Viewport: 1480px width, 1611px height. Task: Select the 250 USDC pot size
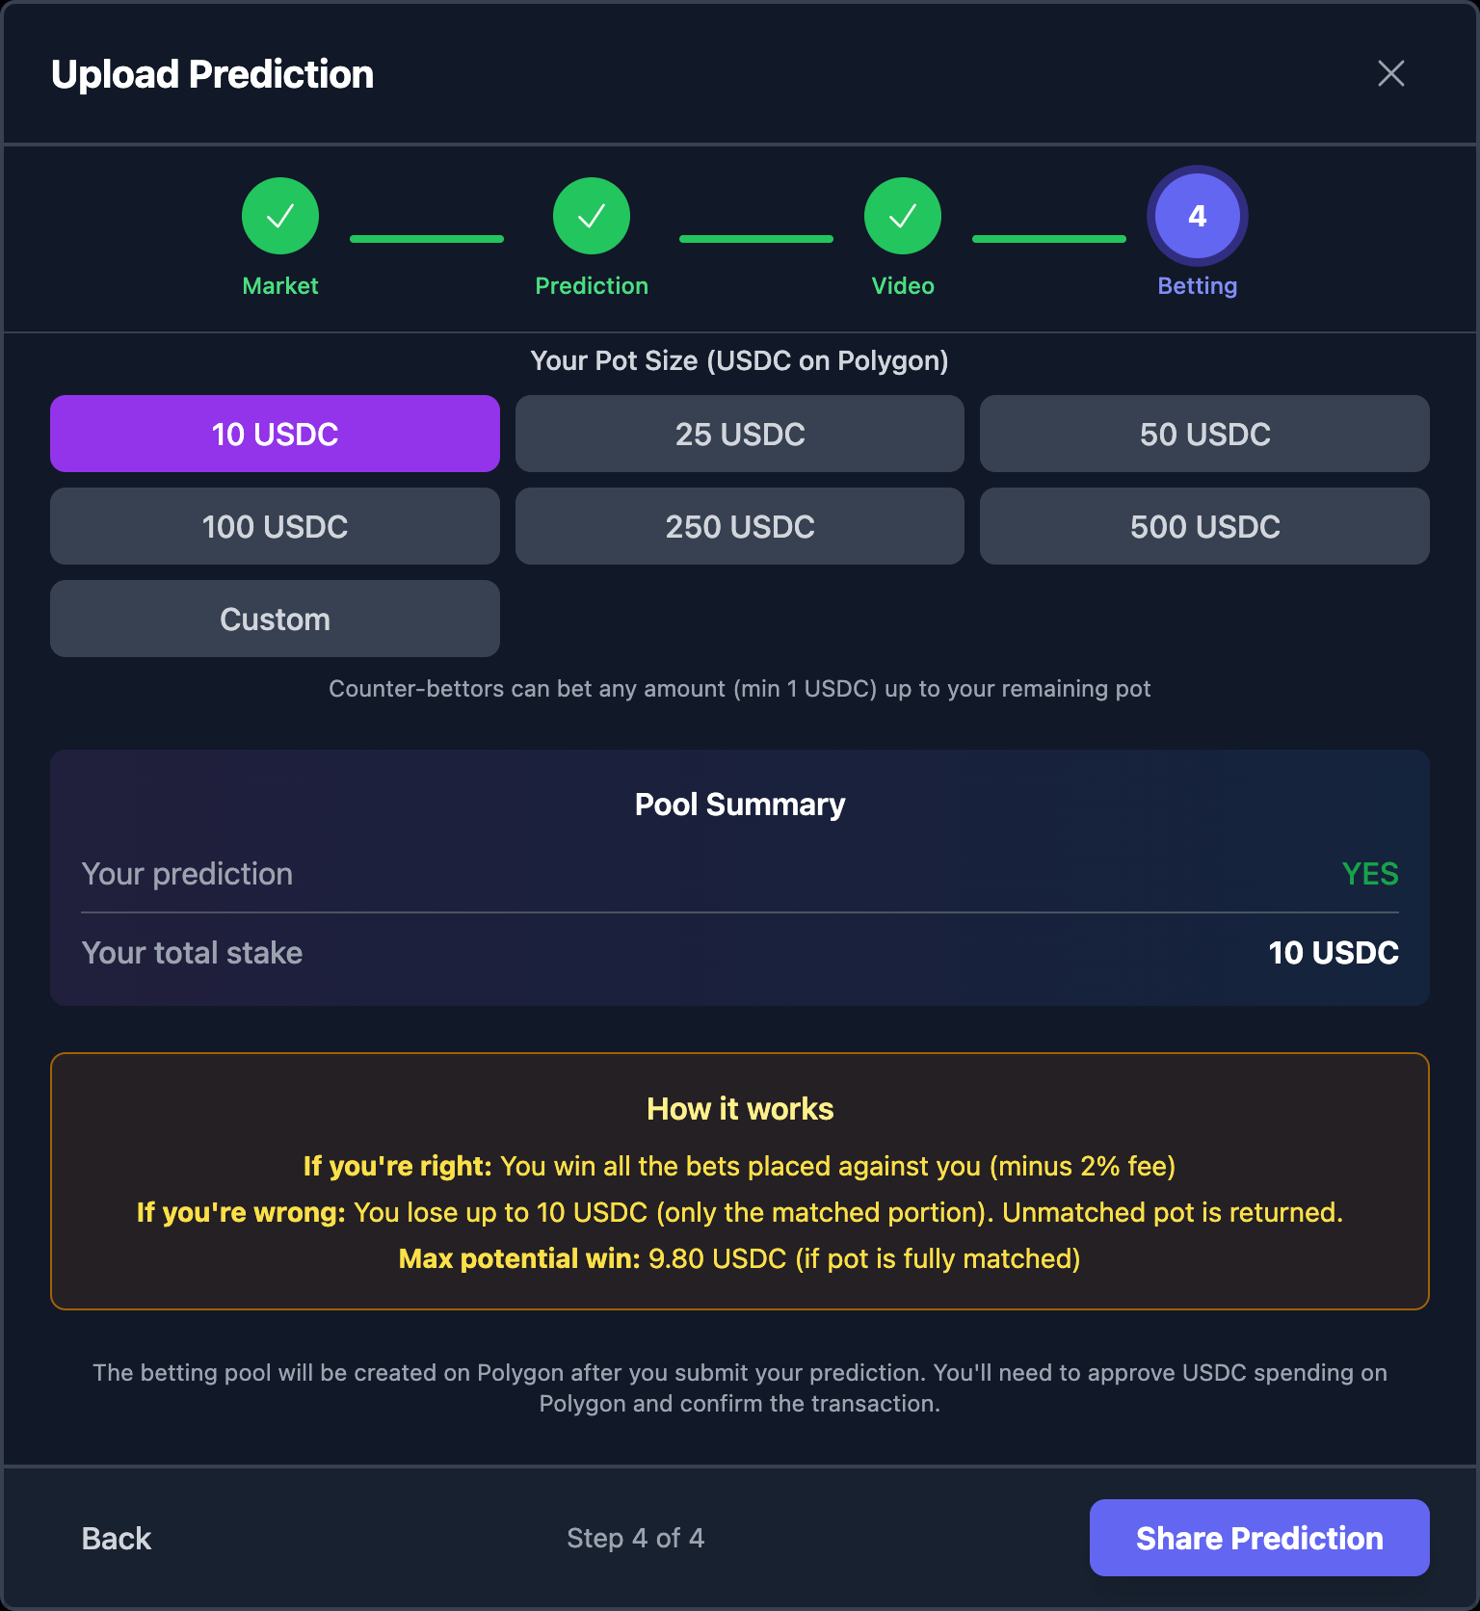[x=739, y=526]
